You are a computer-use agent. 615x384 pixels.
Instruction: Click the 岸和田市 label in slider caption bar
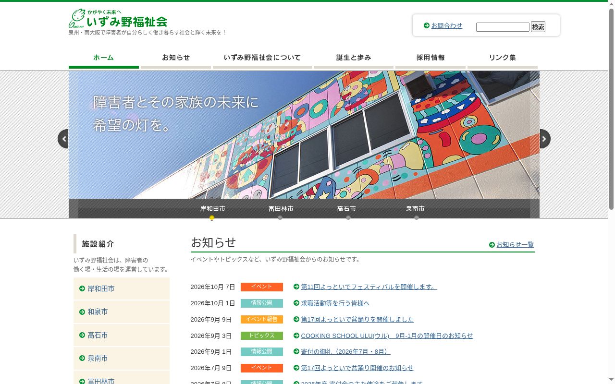212,209
